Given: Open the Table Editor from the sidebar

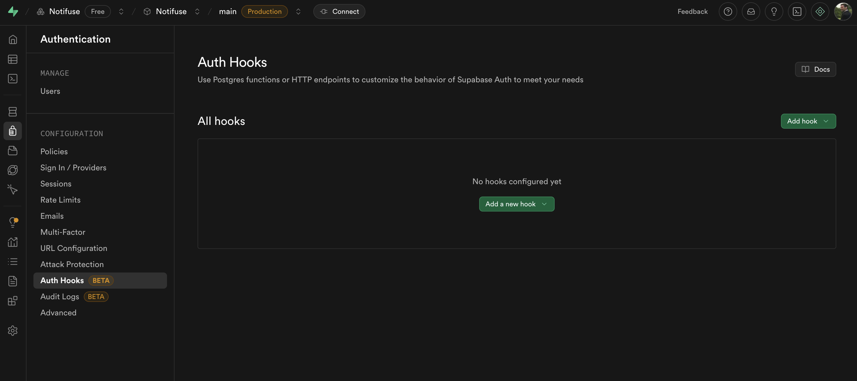Looking at the screenshot, I should (12, 59).
